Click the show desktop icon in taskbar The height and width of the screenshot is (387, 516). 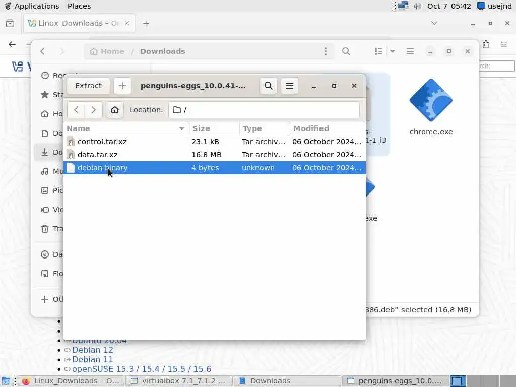6,381
